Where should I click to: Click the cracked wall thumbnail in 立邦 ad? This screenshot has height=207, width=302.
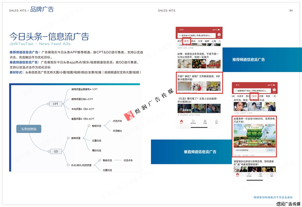pyautogui.click(x=185, y=86)
